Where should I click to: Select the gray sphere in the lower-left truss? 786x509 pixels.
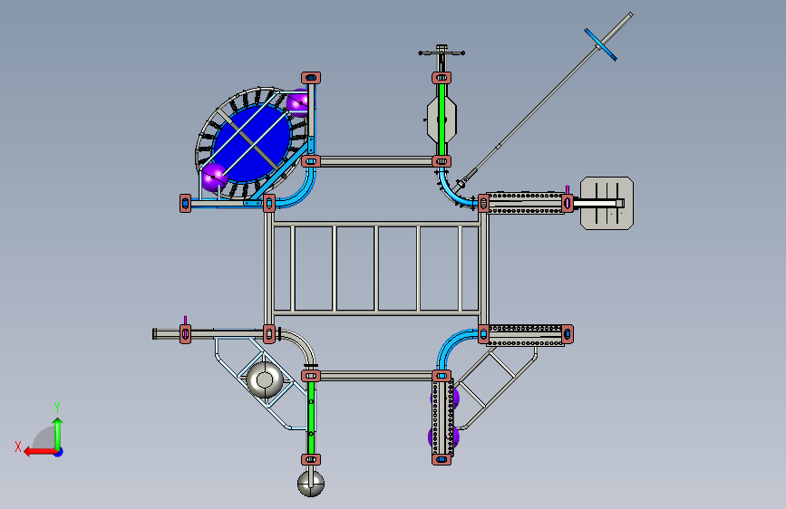tap(265, 379)
